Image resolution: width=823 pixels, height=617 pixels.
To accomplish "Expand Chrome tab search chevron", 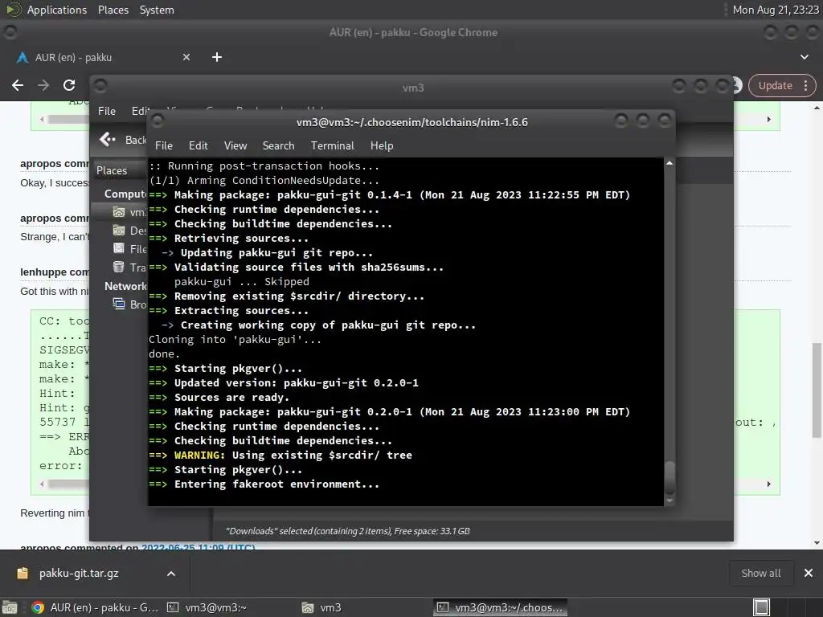I will click(x=804, y=57).
